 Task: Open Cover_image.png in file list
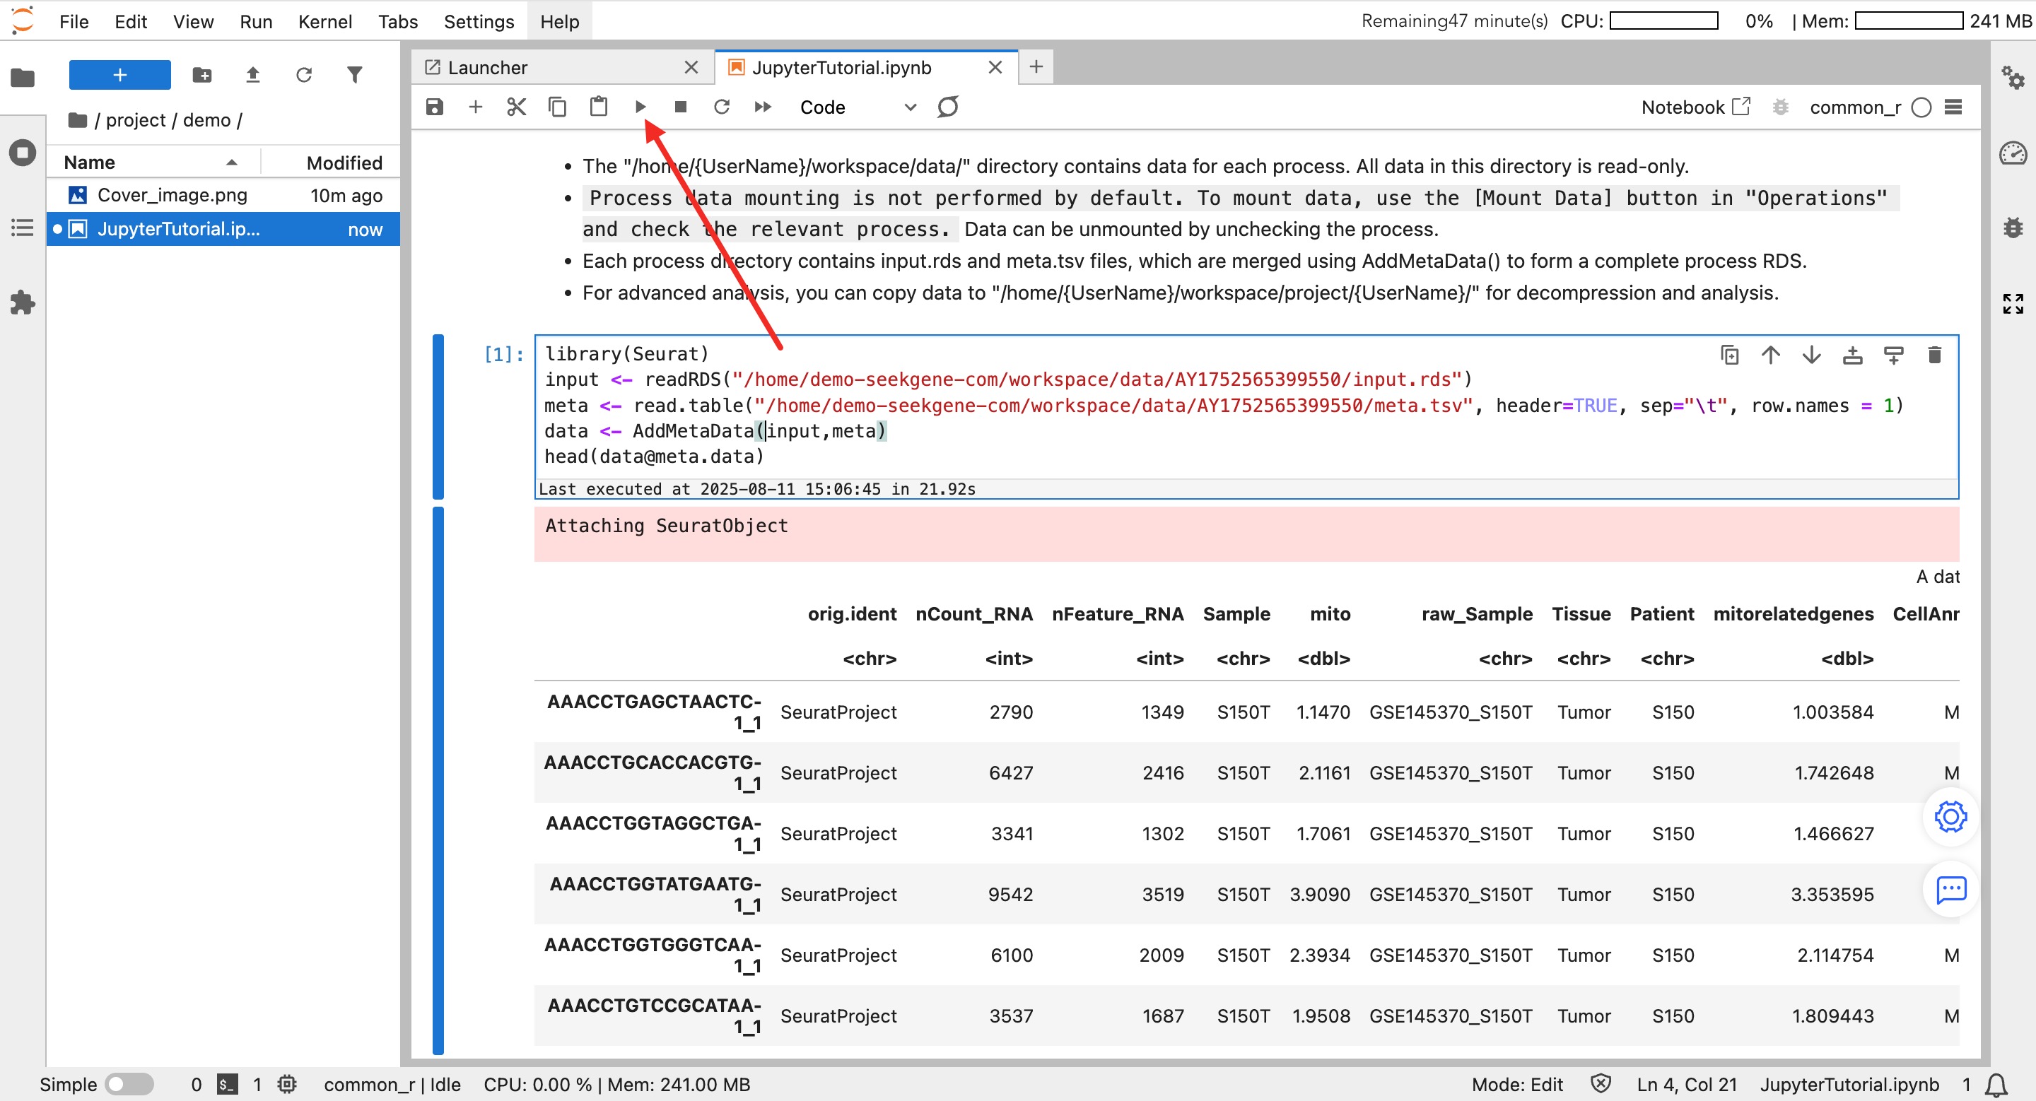[172, 195]
